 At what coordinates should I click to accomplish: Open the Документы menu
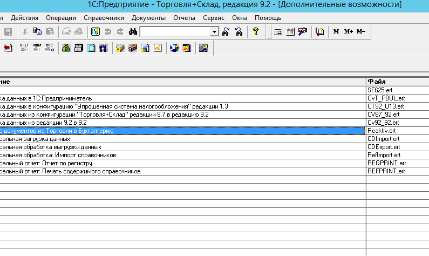148,18
